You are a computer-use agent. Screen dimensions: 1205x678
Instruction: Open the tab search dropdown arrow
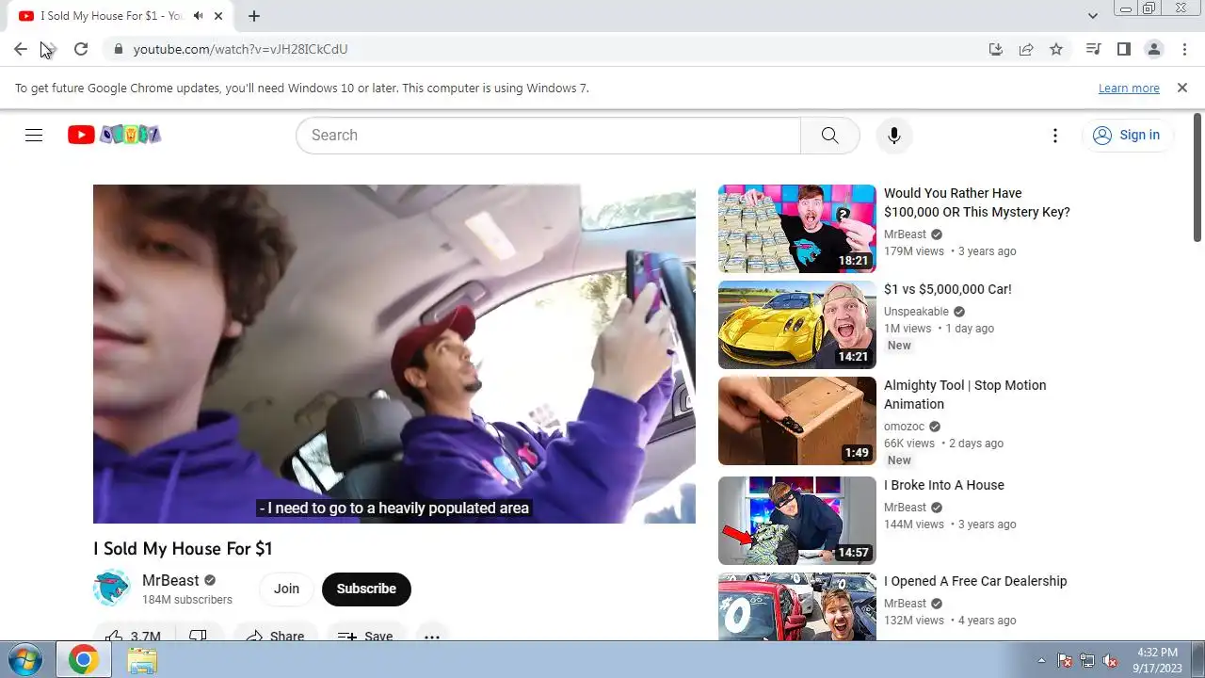pyautogui.click(x=1093, y=16)
